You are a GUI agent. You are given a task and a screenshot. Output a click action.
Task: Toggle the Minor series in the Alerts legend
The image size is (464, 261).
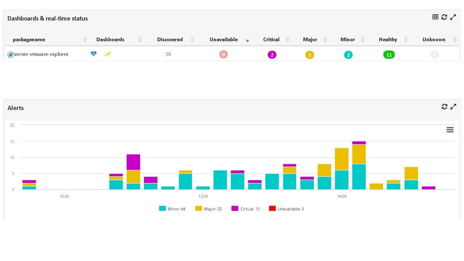176,209
